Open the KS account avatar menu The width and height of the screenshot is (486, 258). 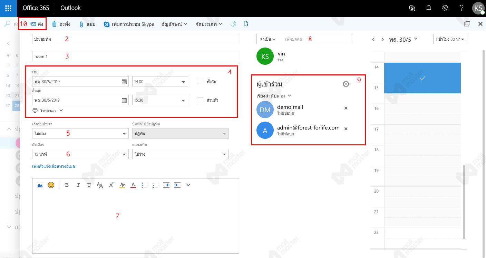(478, 8)
